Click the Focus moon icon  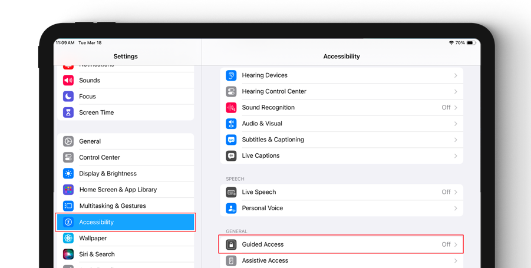68,97
